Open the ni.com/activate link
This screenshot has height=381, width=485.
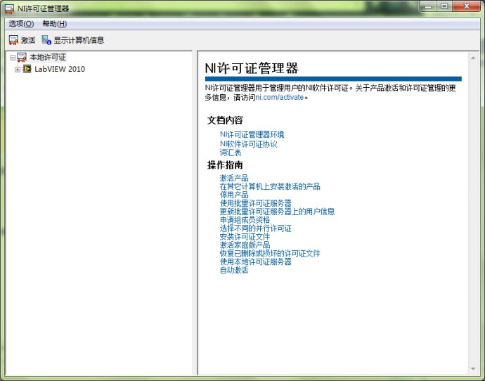point(280,97)
